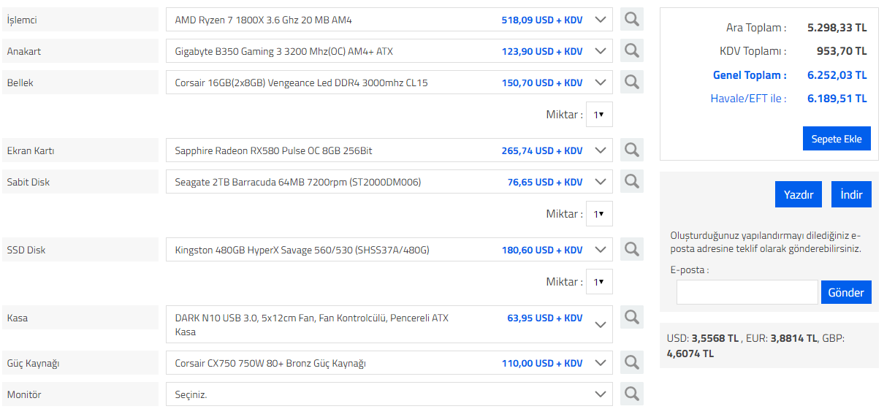Click the İndir button
Screen dimensions: 895x409
tap(851, 195)
